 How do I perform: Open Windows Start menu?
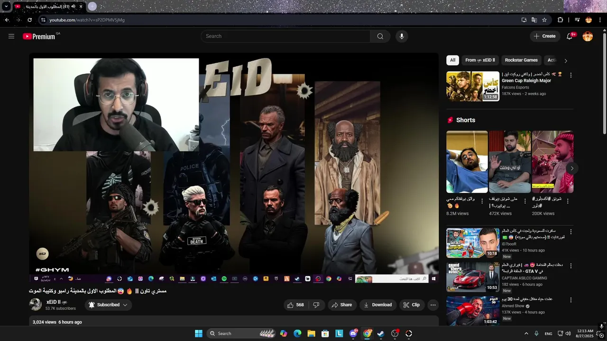pyautogui.click(x=199, y=333)
